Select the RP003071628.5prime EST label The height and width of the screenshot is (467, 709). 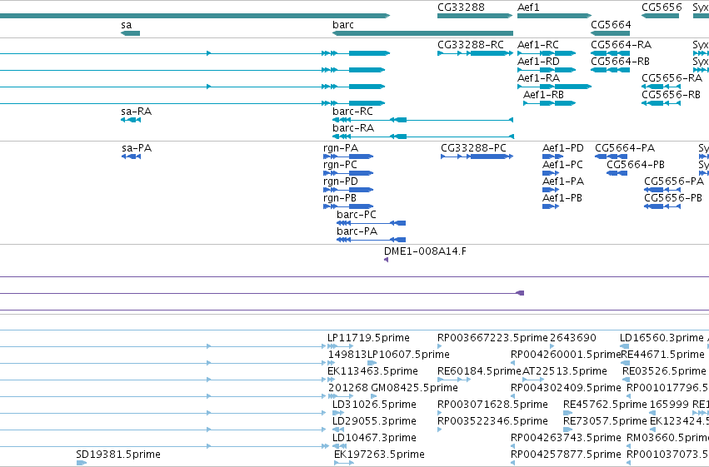(x=492, y=405)
